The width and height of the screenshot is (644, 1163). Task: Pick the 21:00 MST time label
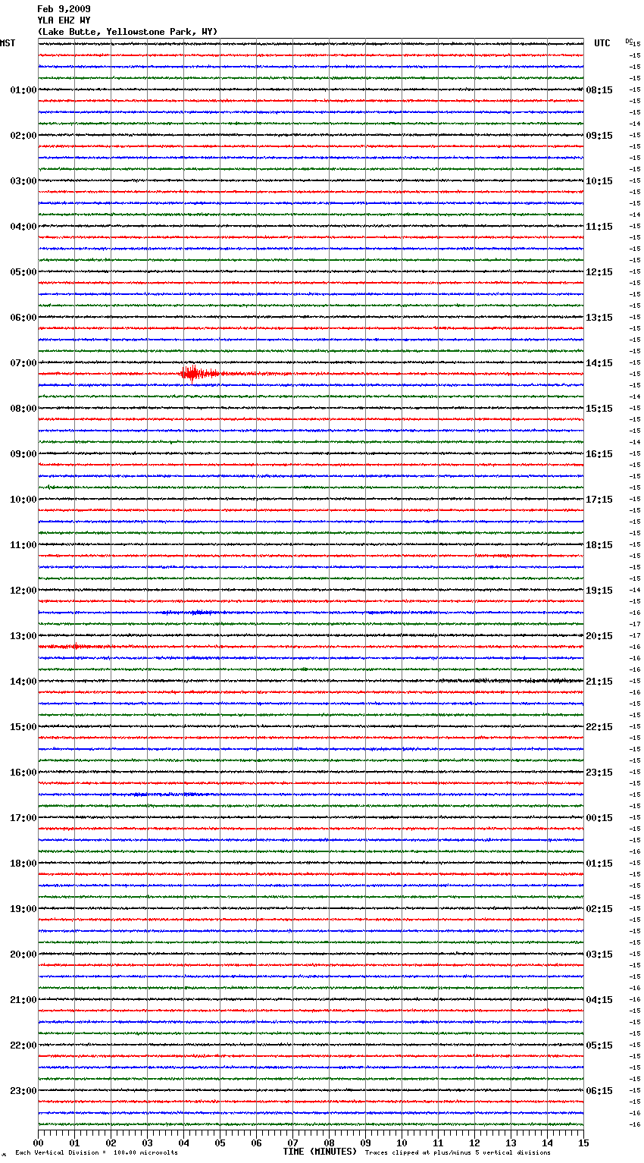(x=23, y=1000)
